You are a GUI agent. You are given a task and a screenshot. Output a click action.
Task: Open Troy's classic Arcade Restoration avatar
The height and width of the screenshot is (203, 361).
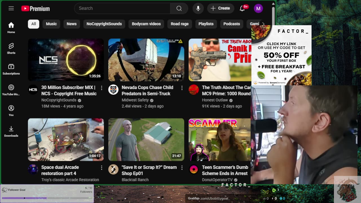click(33, 169)
